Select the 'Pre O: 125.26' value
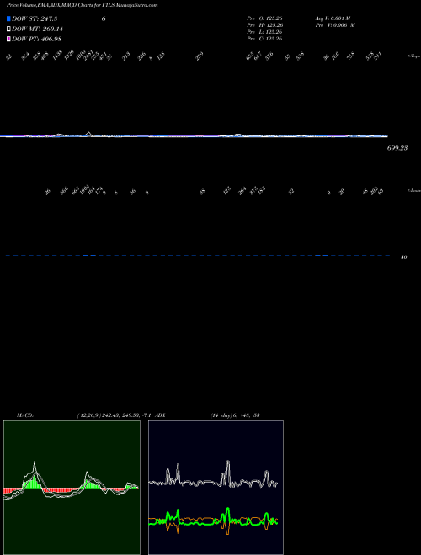The width and height of the screenshot is (421, 555). click(264, 18)
